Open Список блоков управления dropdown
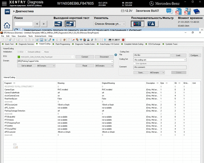This screenshot has width=204, height=163. coord(110,24)
